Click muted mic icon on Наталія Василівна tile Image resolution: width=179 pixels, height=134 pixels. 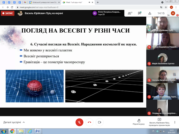(149, 80)
